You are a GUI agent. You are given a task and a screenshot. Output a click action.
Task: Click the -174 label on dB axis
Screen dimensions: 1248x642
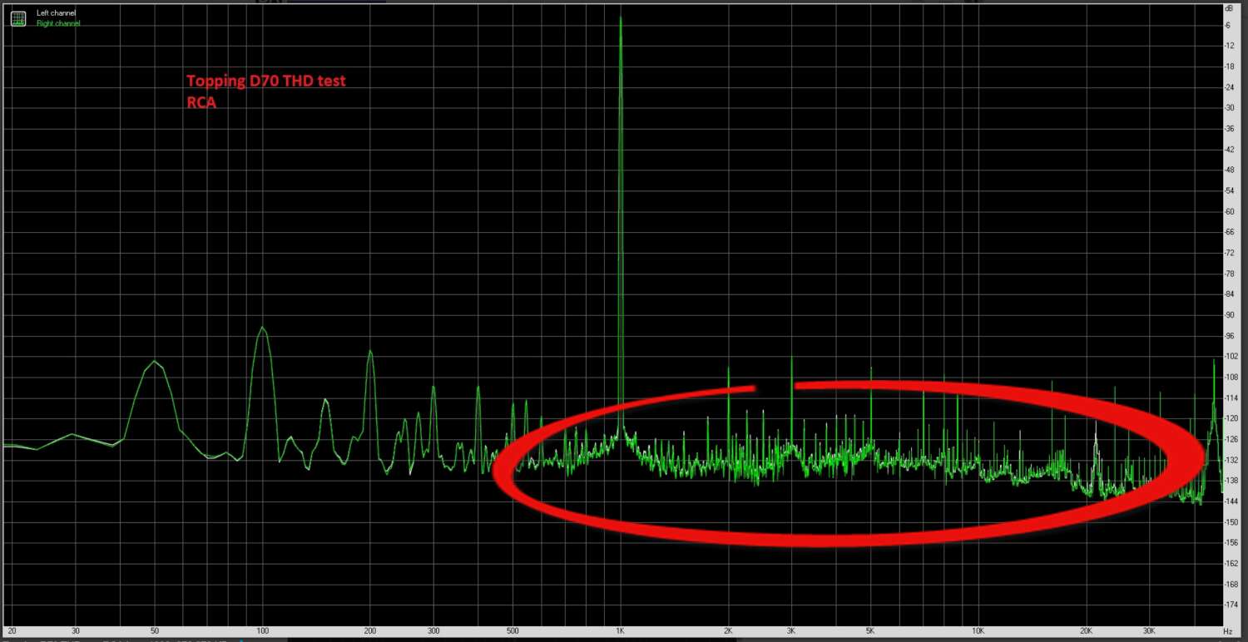(x=1229, y=604)
